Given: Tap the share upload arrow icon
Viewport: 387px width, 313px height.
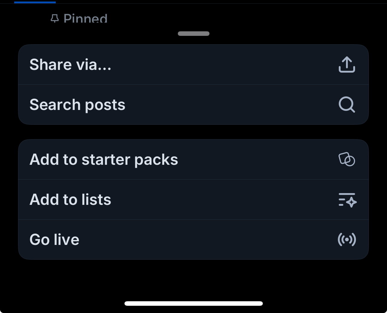Looking at the screenshot, I should 347,64.
